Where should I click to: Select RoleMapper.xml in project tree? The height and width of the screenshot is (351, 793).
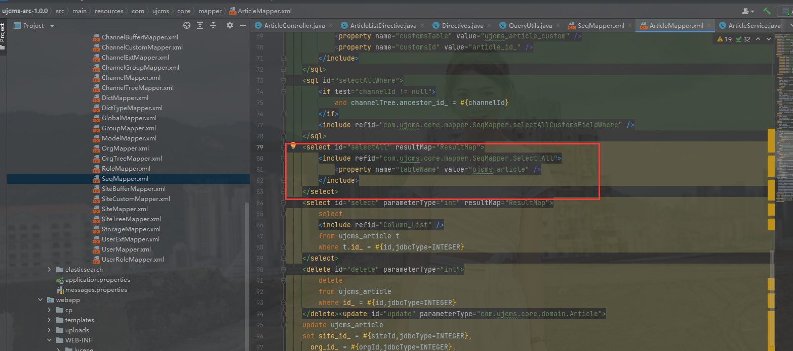click(126, 169)
